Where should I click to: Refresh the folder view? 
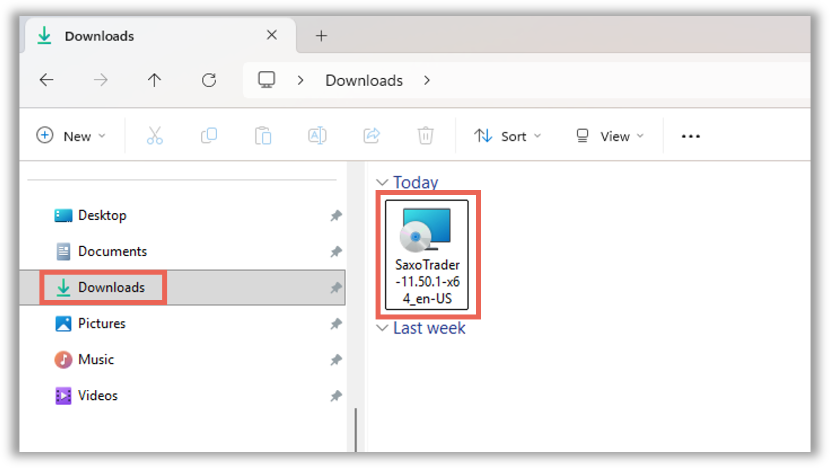[209, 80]
